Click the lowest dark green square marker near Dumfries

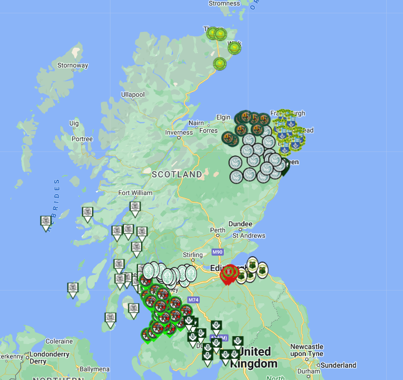[x=208, y=359]
